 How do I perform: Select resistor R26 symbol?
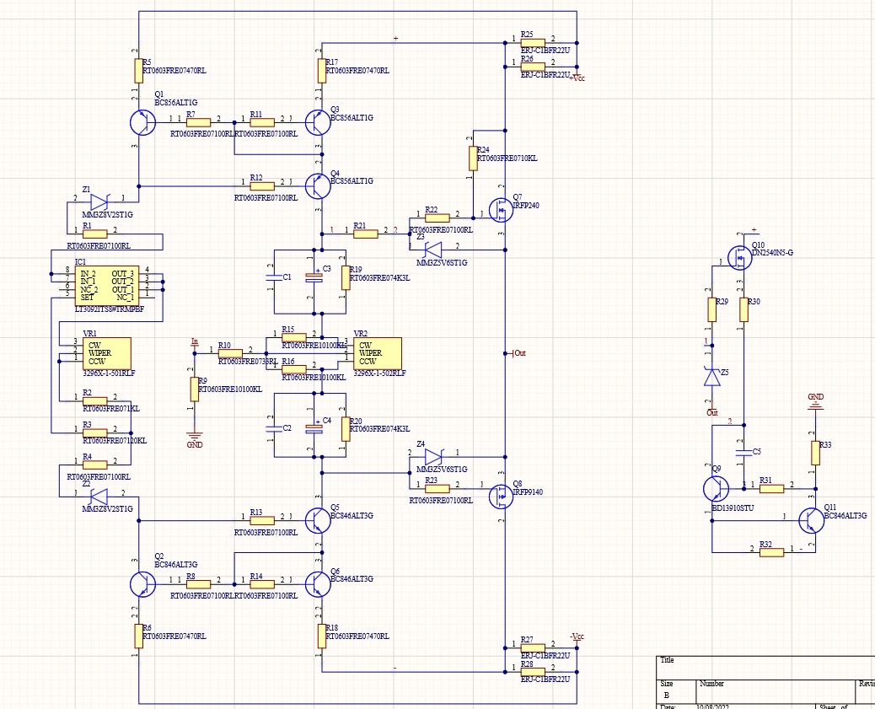(533, 67)
